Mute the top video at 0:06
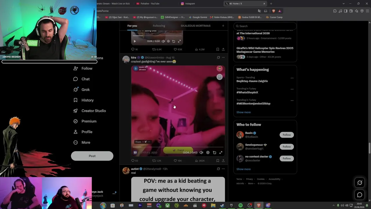 point(163,41)
